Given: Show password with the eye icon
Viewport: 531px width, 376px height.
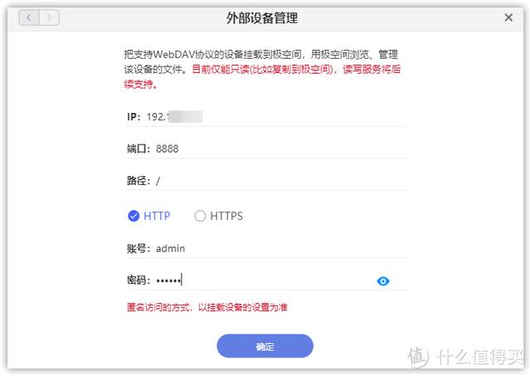Looking at the screenshot, I should tap(382, 281).
